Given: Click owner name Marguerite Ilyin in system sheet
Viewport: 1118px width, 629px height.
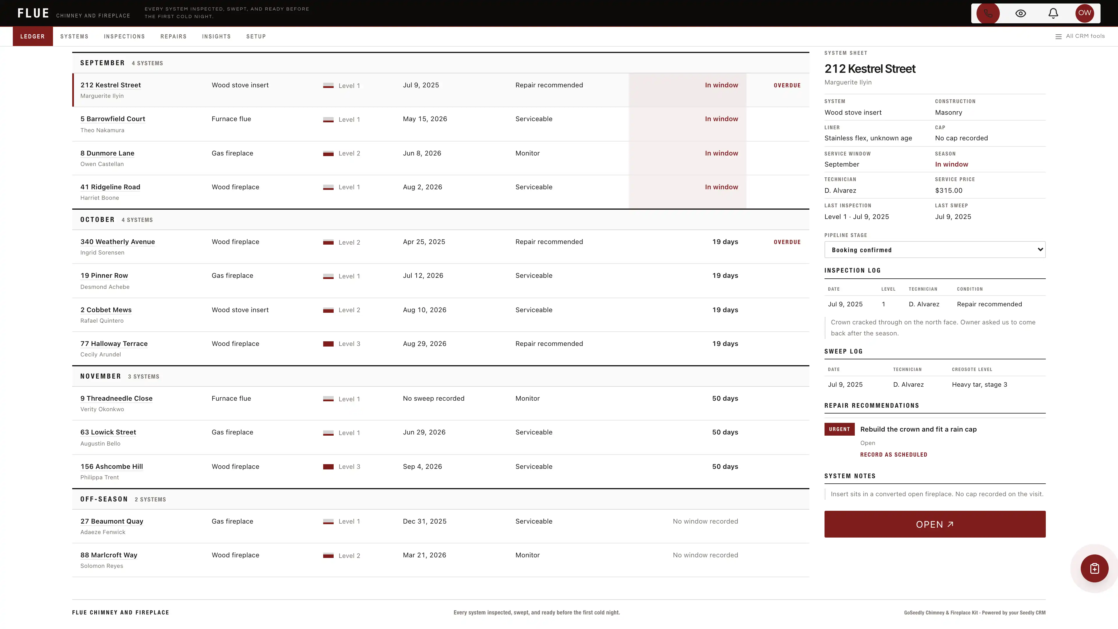Looking at the screenshot, I should pos(848,82).
